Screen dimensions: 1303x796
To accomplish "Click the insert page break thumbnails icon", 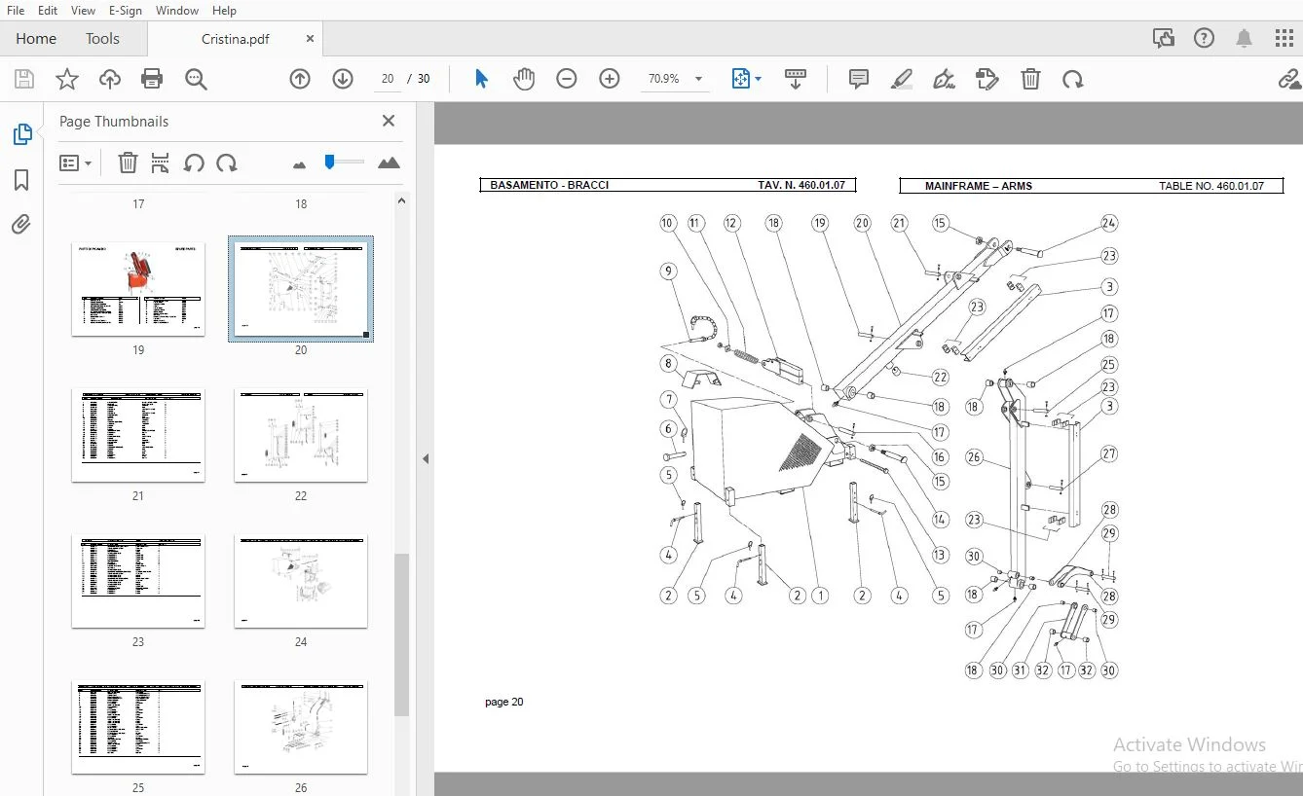I will [x=161, y=163].
